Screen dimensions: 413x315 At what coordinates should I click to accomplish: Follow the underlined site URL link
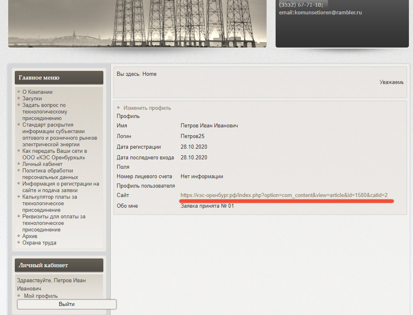(284, 195)
